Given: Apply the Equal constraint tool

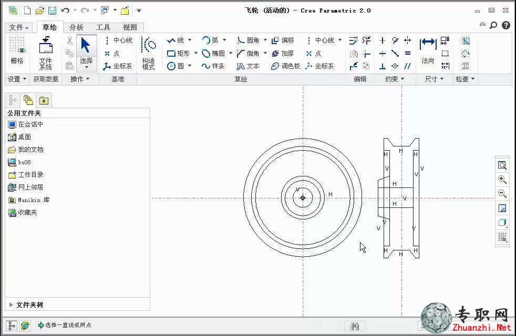Looking at the screenshot, I should (408, 53).
